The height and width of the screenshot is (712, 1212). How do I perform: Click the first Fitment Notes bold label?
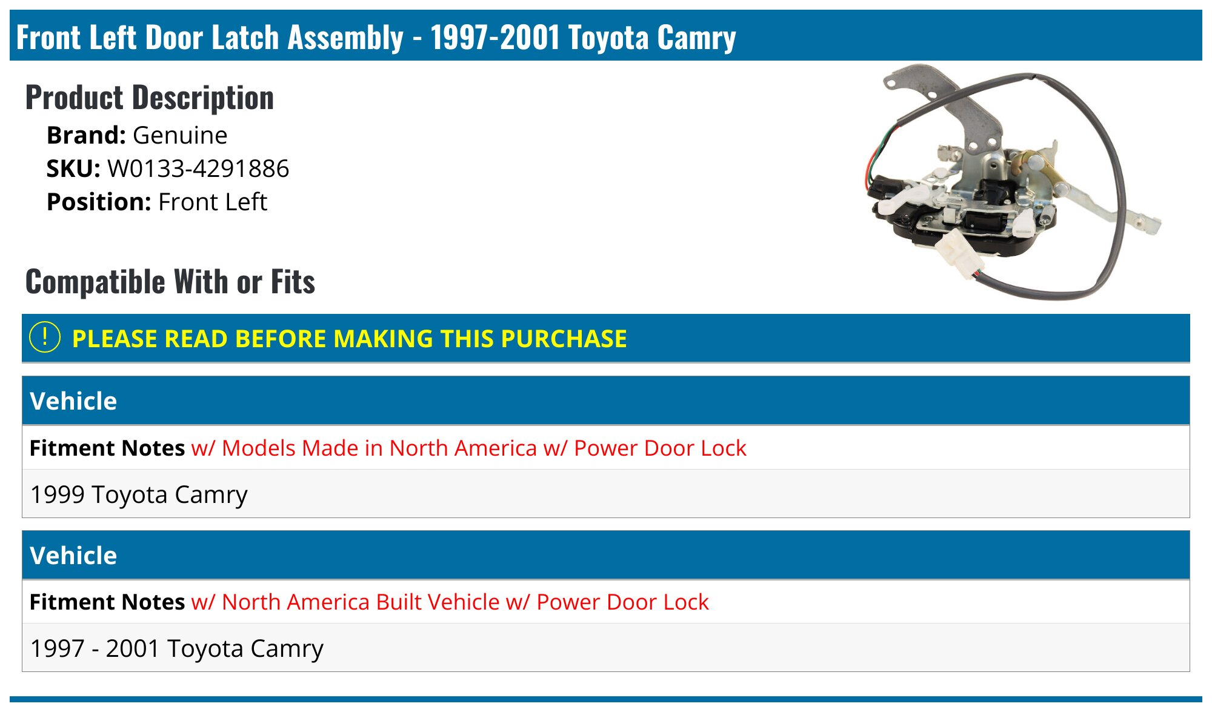point(107,448)
